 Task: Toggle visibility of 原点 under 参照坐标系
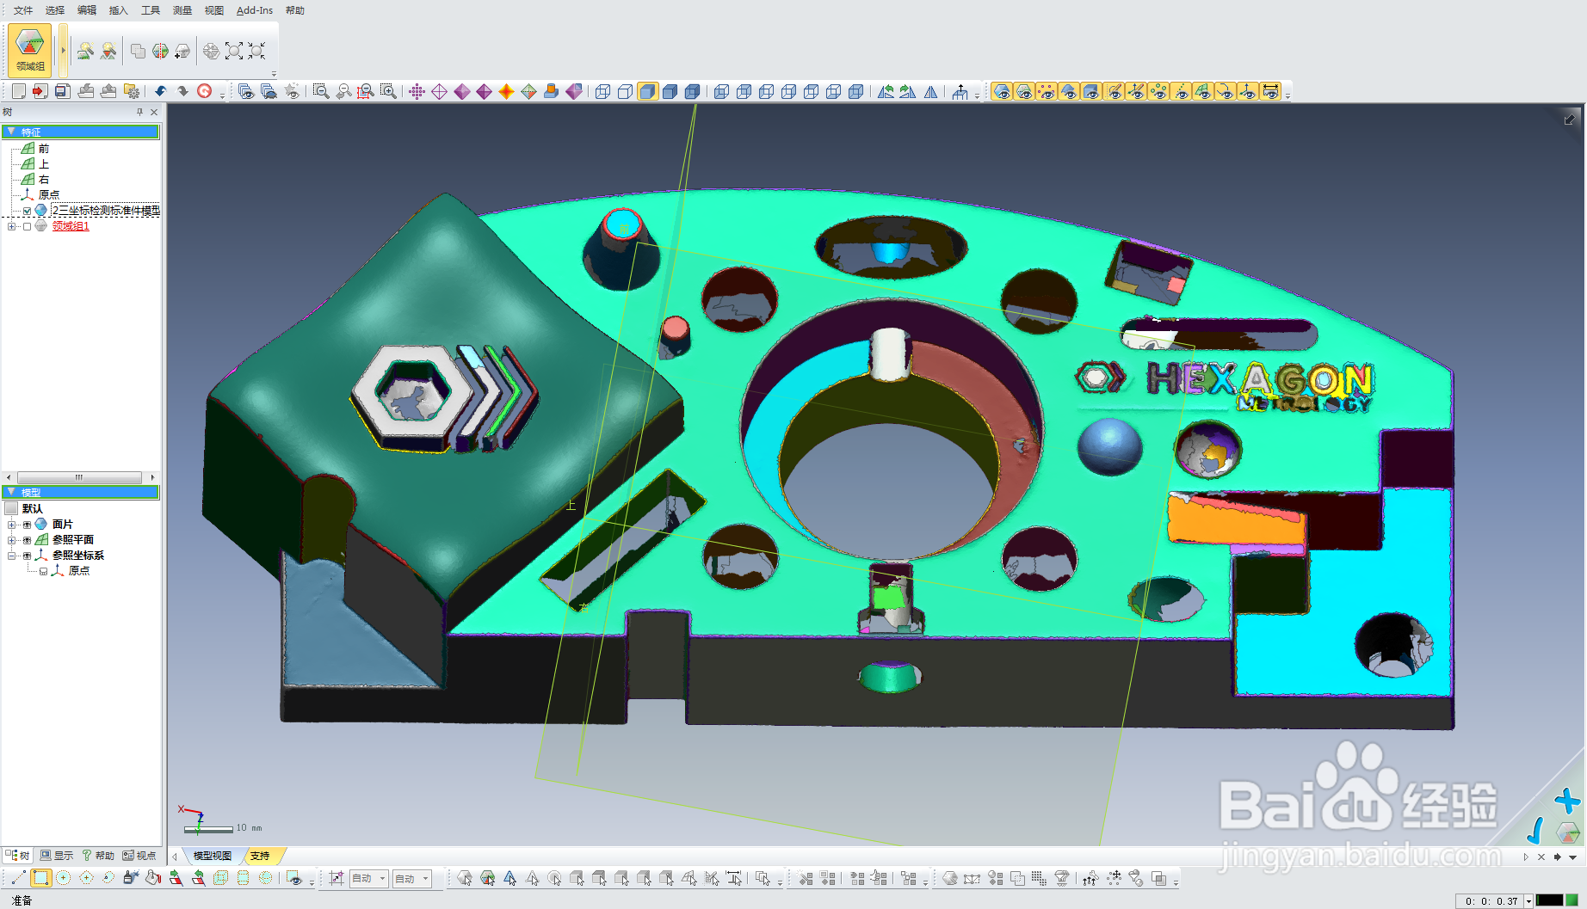coord(43,571)
